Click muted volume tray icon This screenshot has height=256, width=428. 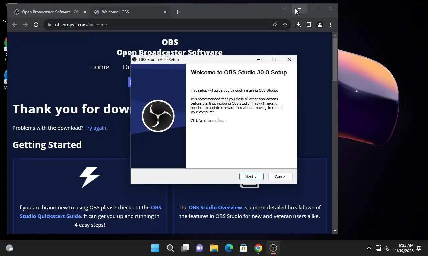387,248
